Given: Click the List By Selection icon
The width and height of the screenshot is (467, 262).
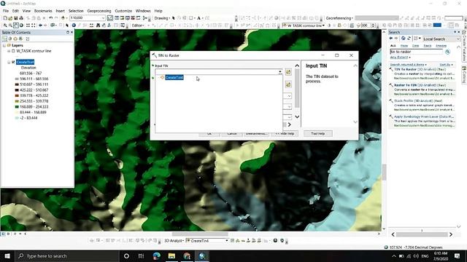Looking at the screenshot, I should click(20, 39).
